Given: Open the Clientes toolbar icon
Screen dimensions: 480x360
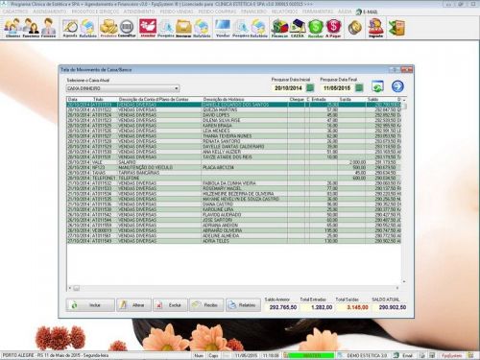Looking at the screenshot, I should coord(12,28).
